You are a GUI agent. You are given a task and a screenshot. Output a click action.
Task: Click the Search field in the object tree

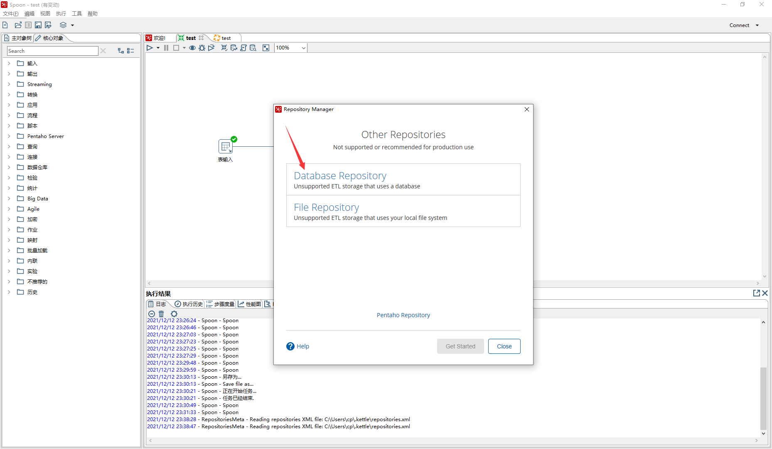tap(53, 51)
